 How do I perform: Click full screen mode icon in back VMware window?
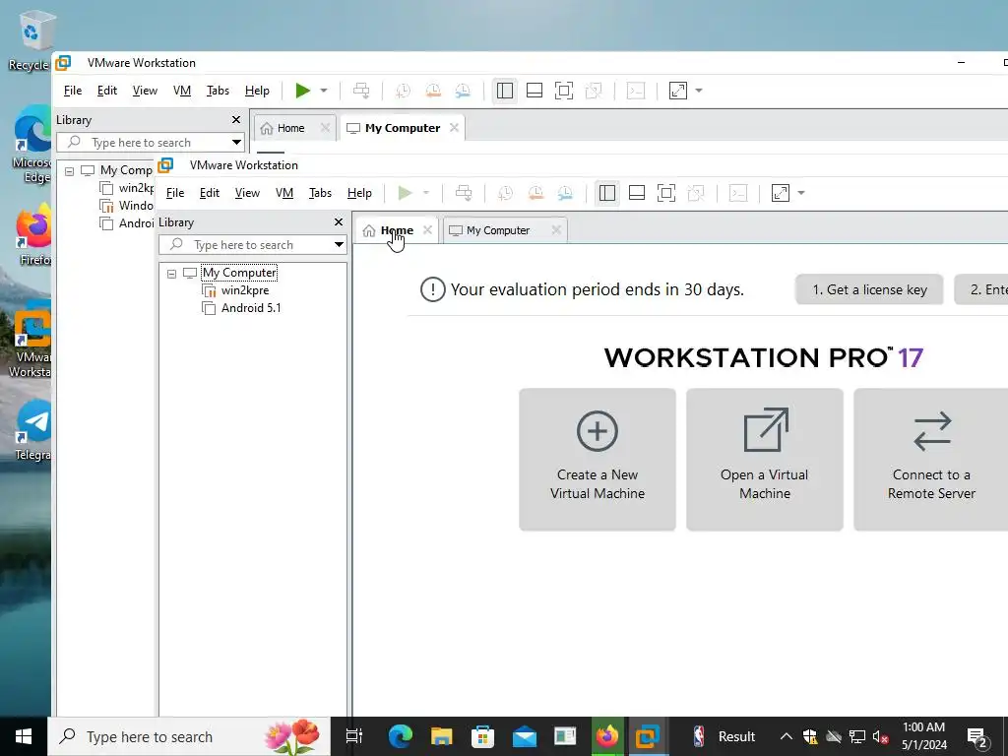pyautogui.click(x=564, y=91)
